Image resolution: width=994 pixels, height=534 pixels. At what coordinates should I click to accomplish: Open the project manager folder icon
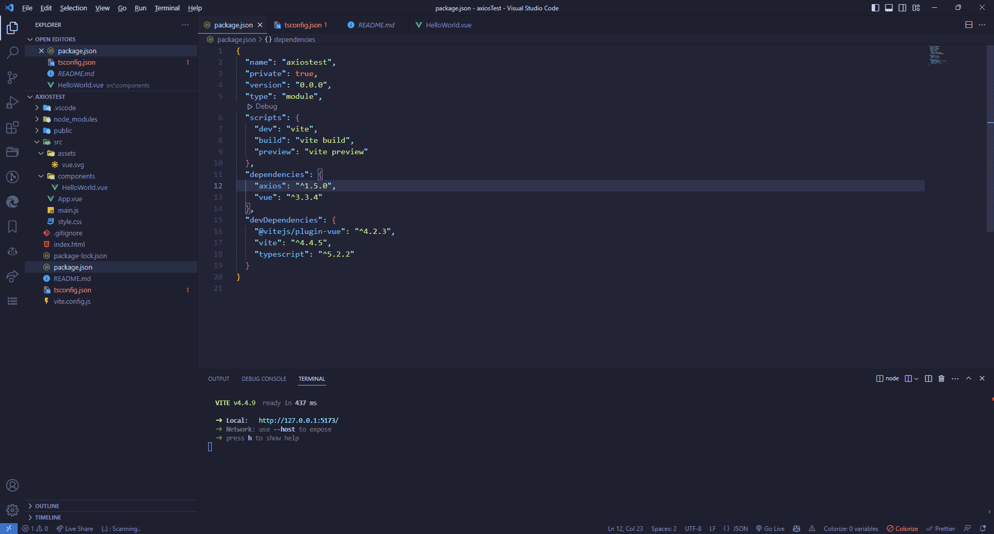[12, 152]
